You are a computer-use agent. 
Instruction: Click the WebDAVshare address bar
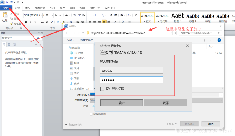pos(129,33)
